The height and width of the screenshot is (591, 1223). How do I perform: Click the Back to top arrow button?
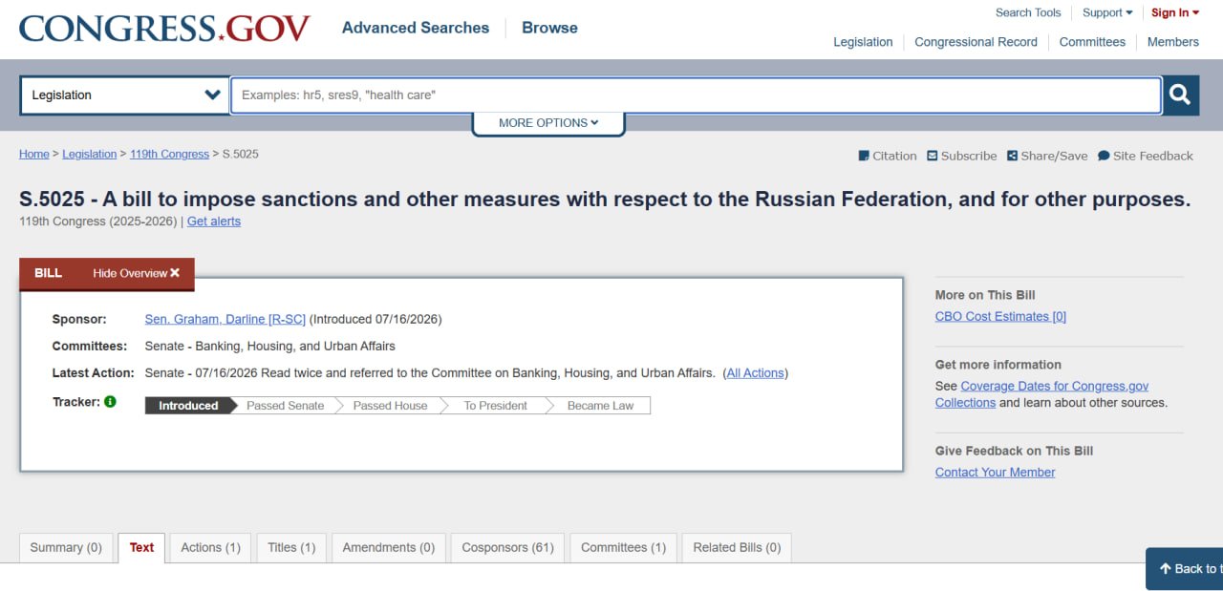(1185, 569)
